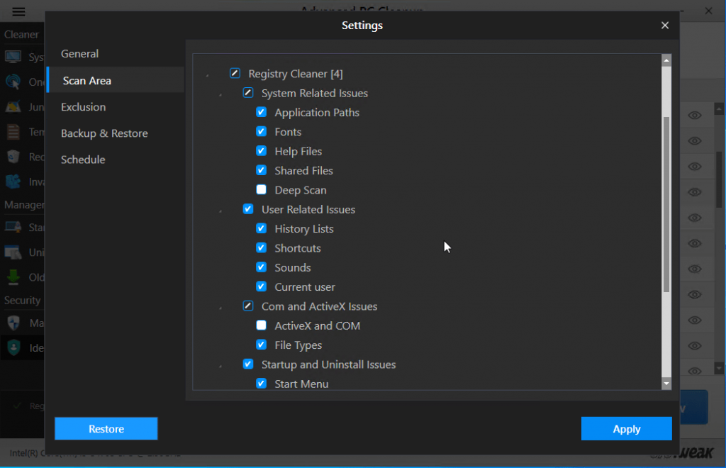Click the Old Downloads green arrow icon

(x=13, y=277)
